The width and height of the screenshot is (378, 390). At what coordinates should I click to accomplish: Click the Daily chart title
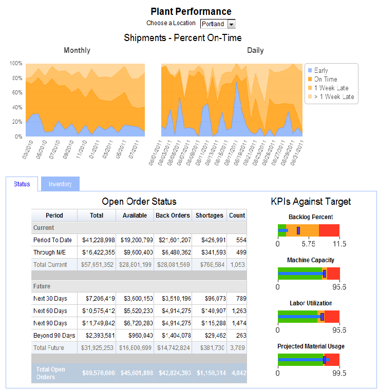255,50
